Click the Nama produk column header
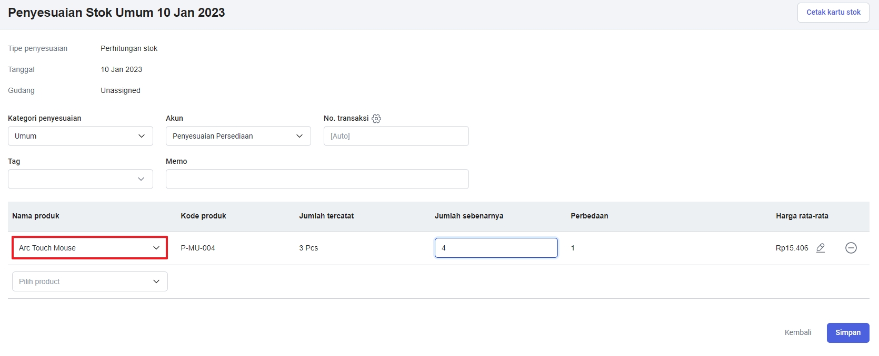 36,216
